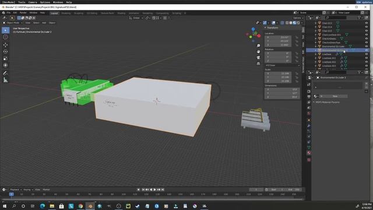Click the Scale Z value field
The image size is (373, 210).
tap(278, 81)
